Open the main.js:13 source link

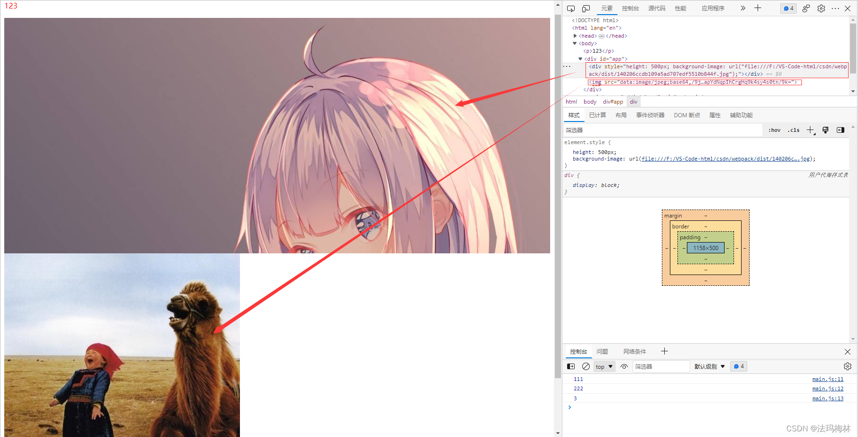828,398
